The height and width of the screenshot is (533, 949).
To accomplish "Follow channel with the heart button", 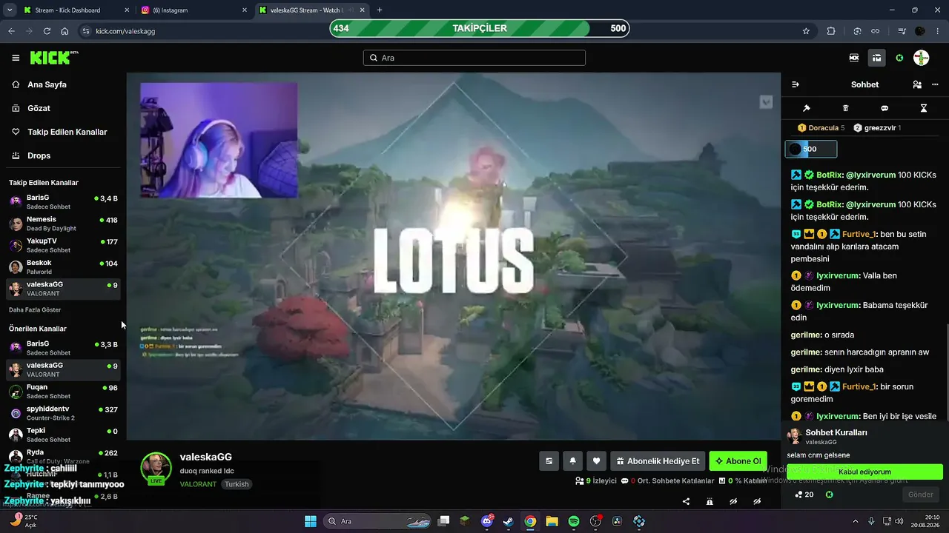I will 597,461.
